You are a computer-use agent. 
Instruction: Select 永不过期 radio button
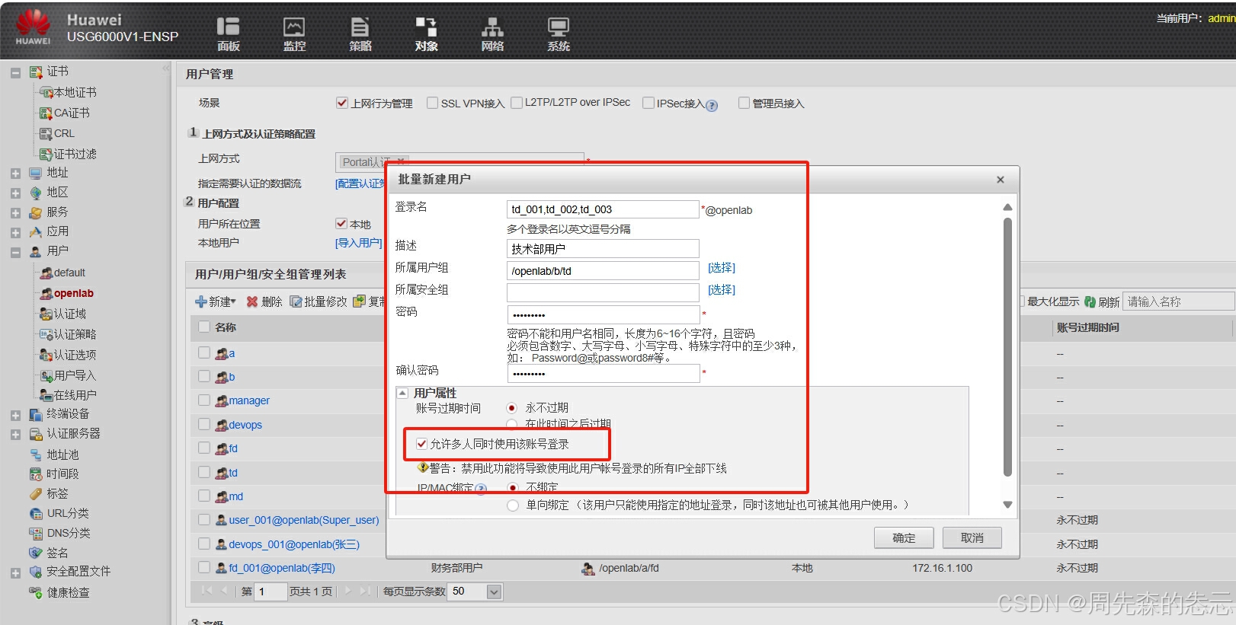tap(512, 408)
